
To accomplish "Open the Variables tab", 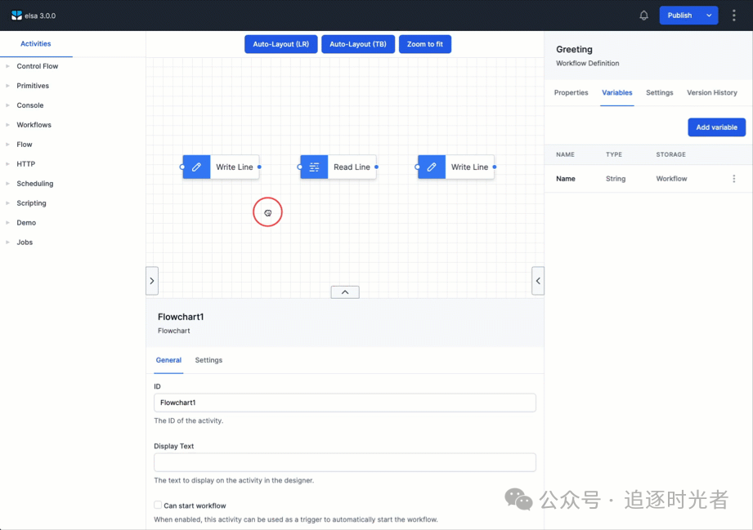I will pyautogui.click(x=617, y=92).
